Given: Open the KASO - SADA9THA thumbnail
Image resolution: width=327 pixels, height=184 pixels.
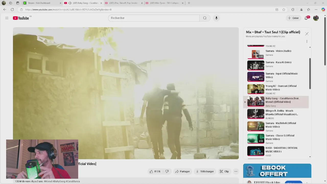Looking at the screenshot, I should [x=256, y=151].
